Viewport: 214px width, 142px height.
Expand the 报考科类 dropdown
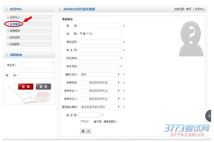coord(100,83)
